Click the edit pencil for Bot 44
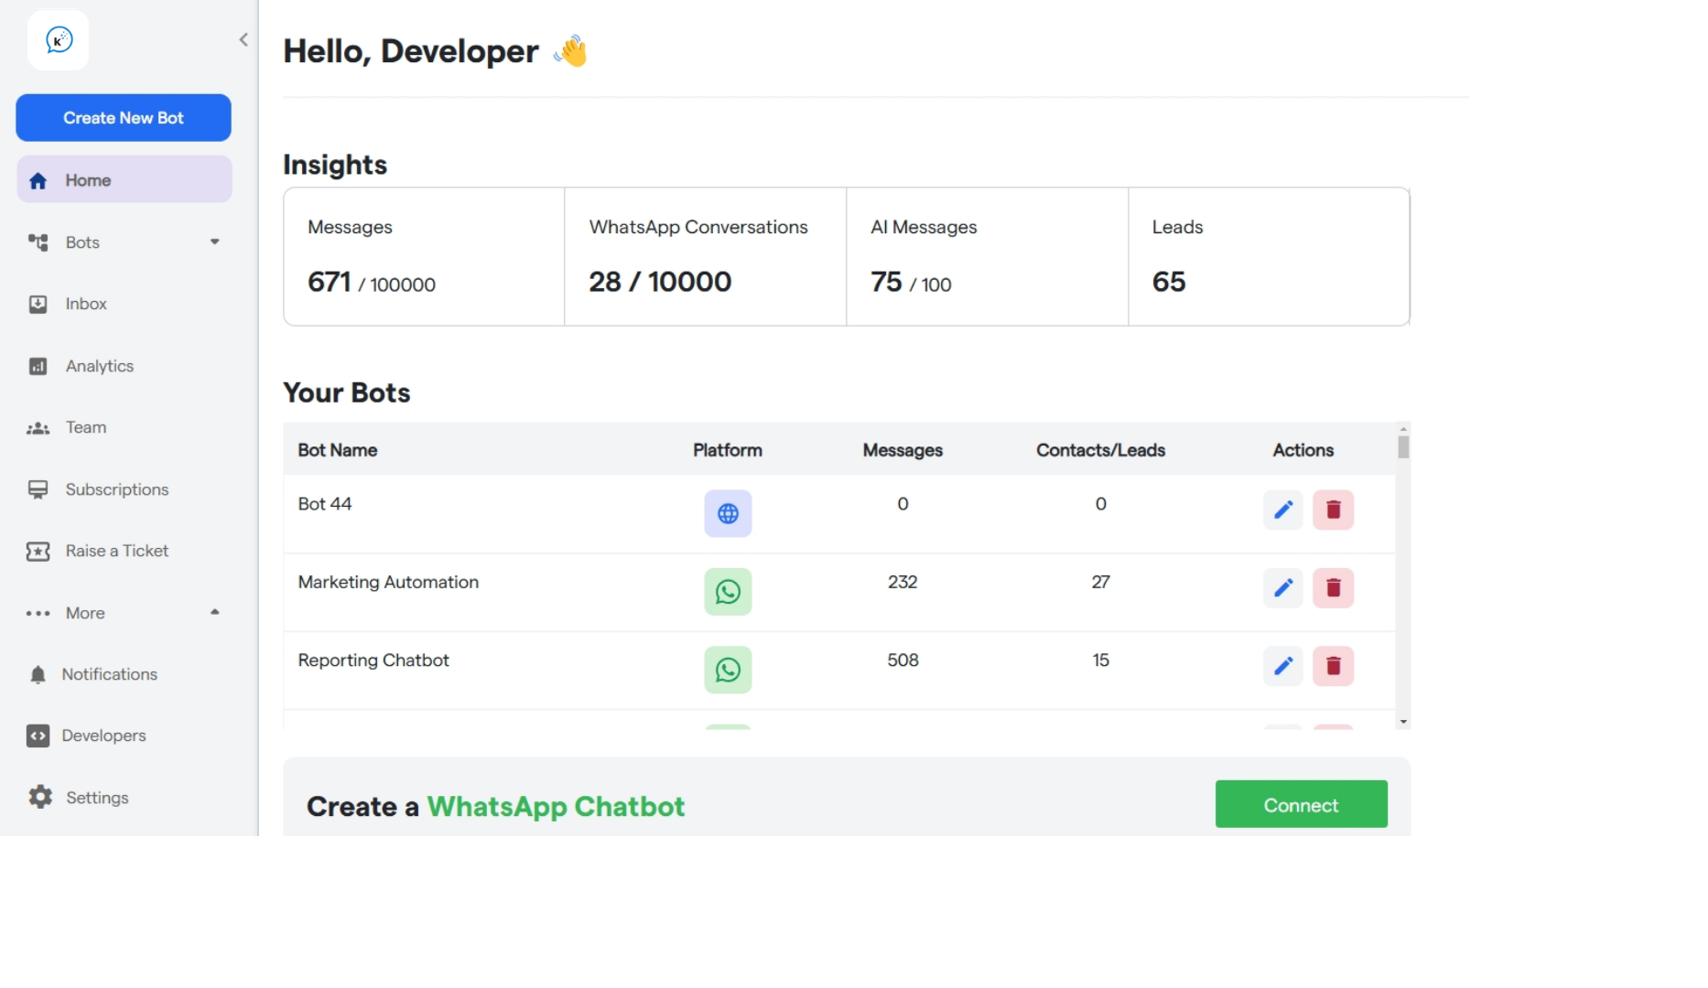 (1283, 510)
